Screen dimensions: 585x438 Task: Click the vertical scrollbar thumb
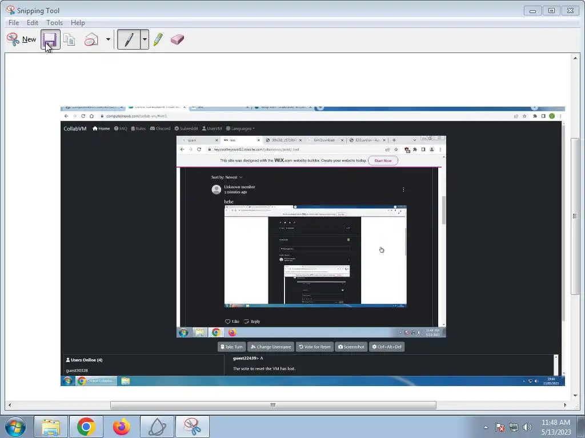click(x=575, y=216)
